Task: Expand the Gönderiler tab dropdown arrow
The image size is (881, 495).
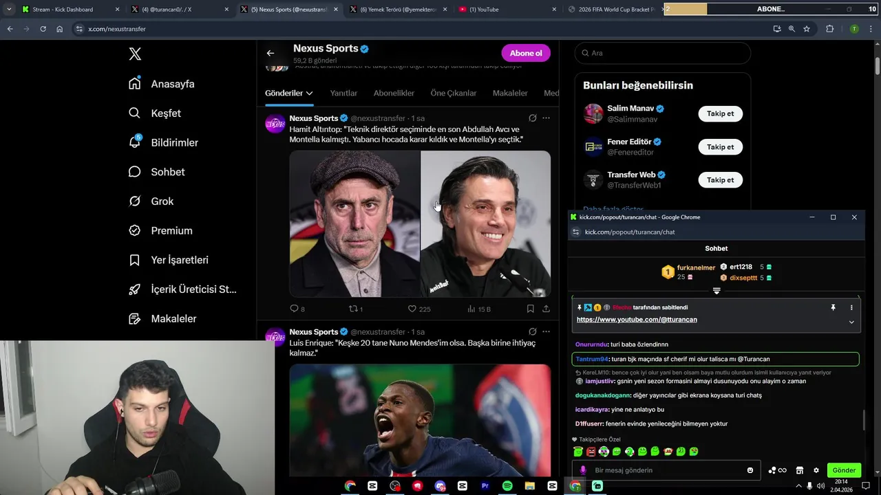Action: [x=310, y=93]
